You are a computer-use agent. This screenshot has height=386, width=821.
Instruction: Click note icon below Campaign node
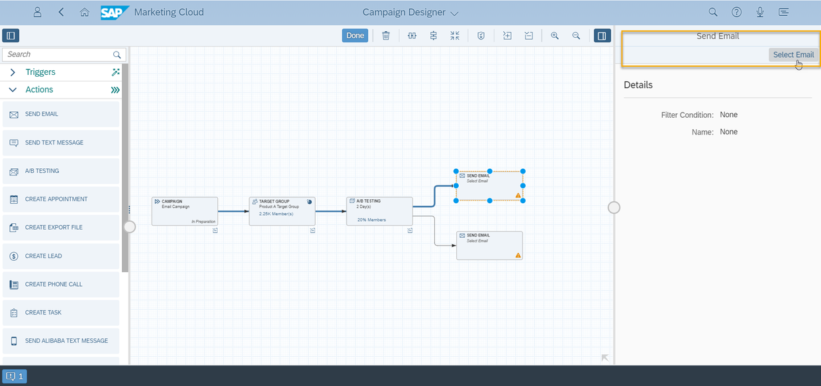pyautogui.click(x=215, y=230)
